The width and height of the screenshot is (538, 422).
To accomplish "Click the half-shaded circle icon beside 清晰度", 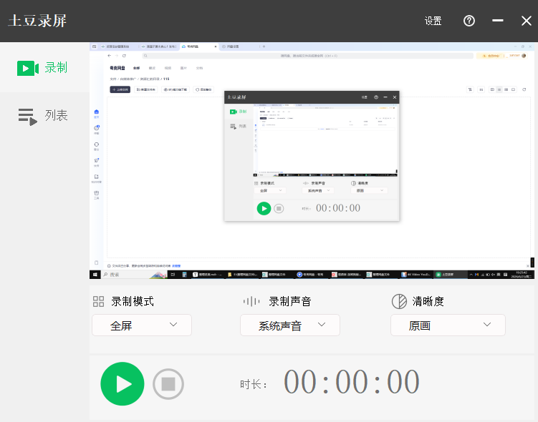I will coord(399,301).
